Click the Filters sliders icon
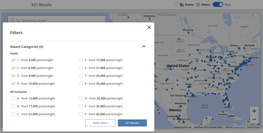This screenshot has width=263, height=133. 198,5
